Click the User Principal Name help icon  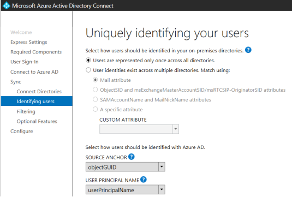tap(144, 180)
